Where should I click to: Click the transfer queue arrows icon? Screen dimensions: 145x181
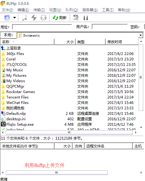(x=76, y=18)
